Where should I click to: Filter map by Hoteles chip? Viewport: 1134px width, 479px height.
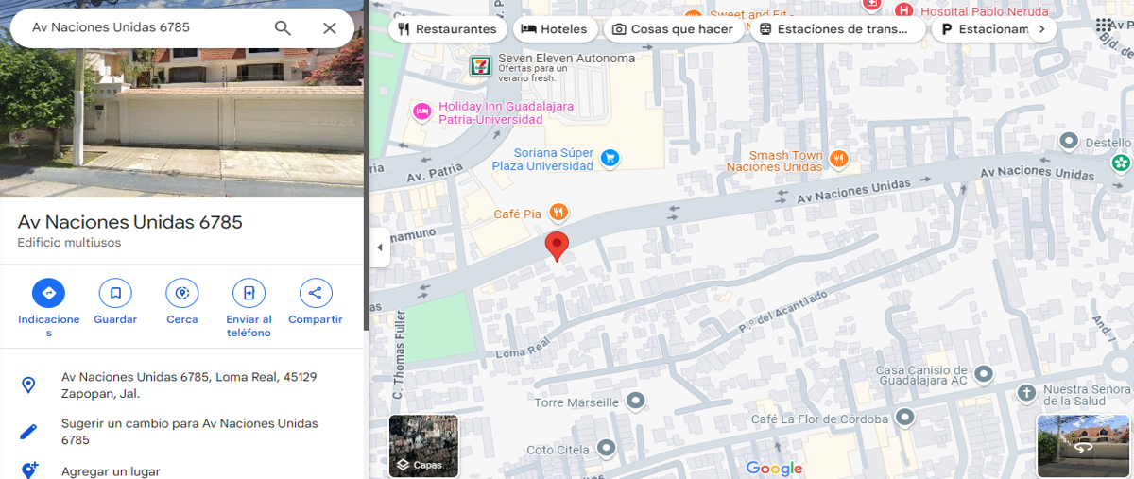click(555, 29)
